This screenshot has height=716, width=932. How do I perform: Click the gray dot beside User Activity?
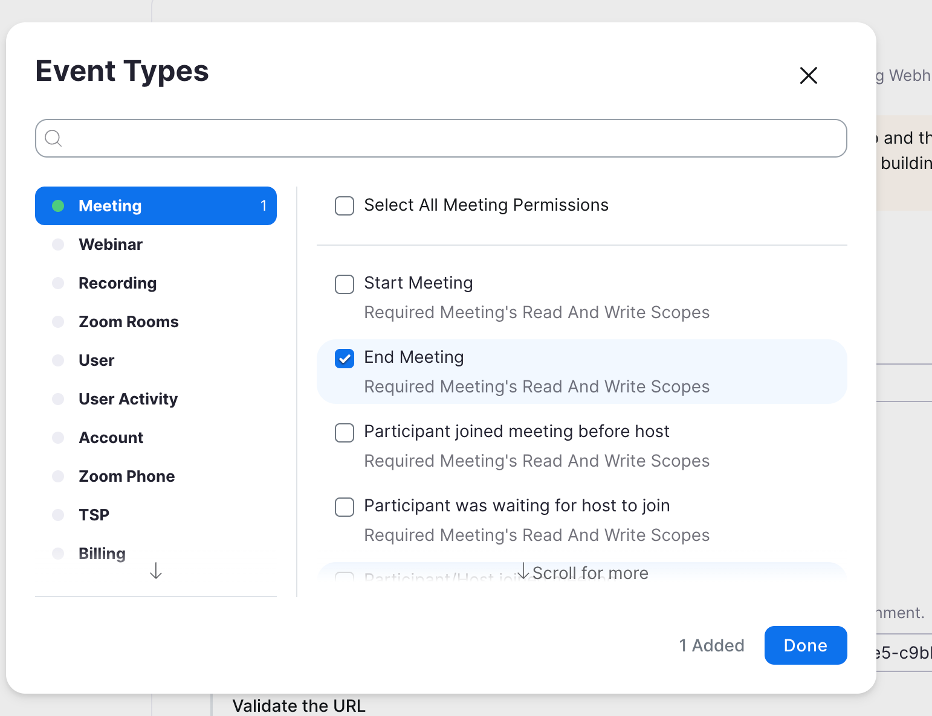[x=58, y=399]
